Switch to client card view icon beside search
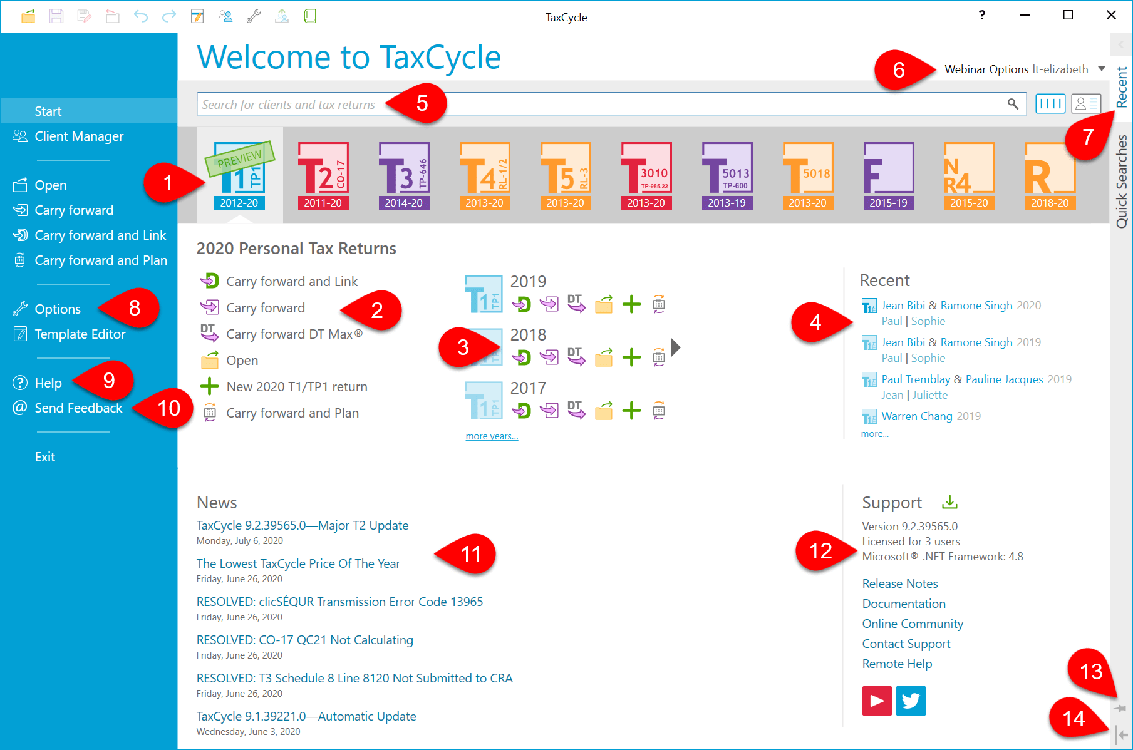 pos(1086,104)
